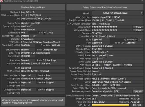The width and height of the screenshot is (145, 107).
Task: Click the SSDGR app icon in title bar
Action: point(1,1)
